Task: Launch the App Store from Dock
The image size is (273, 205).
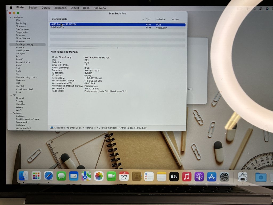Action: pos(212,176)
